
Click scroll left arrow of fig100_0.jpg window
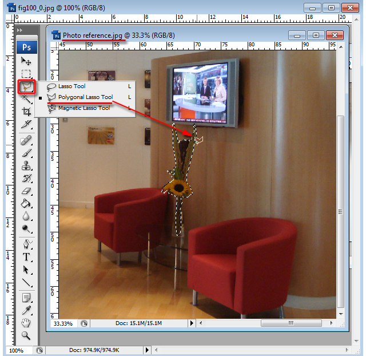click(156, 350)
